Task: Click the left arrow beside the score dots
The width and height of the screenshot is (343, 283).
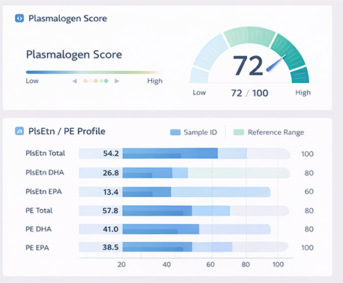Action: click(x=74, y=81)
